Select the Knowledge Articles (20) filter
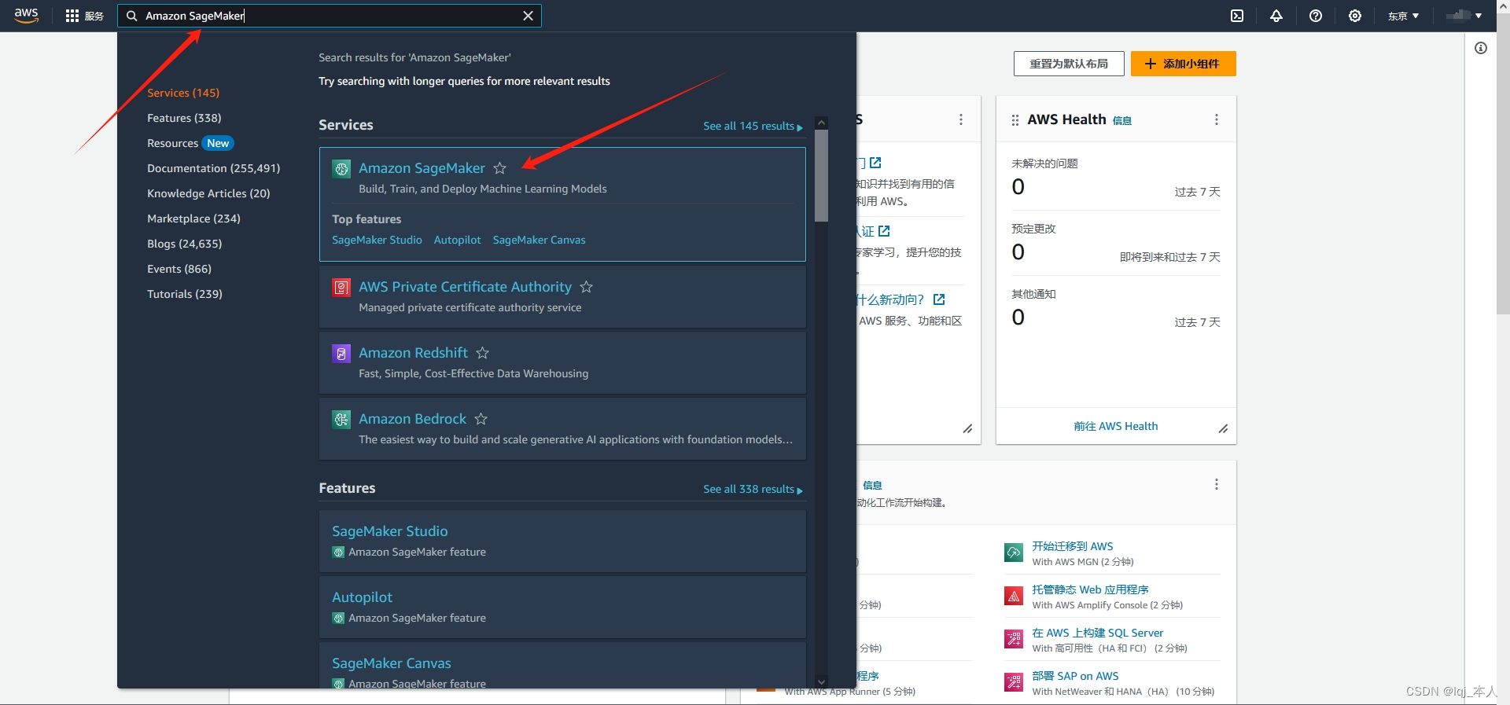 click(x=208, y=193)
